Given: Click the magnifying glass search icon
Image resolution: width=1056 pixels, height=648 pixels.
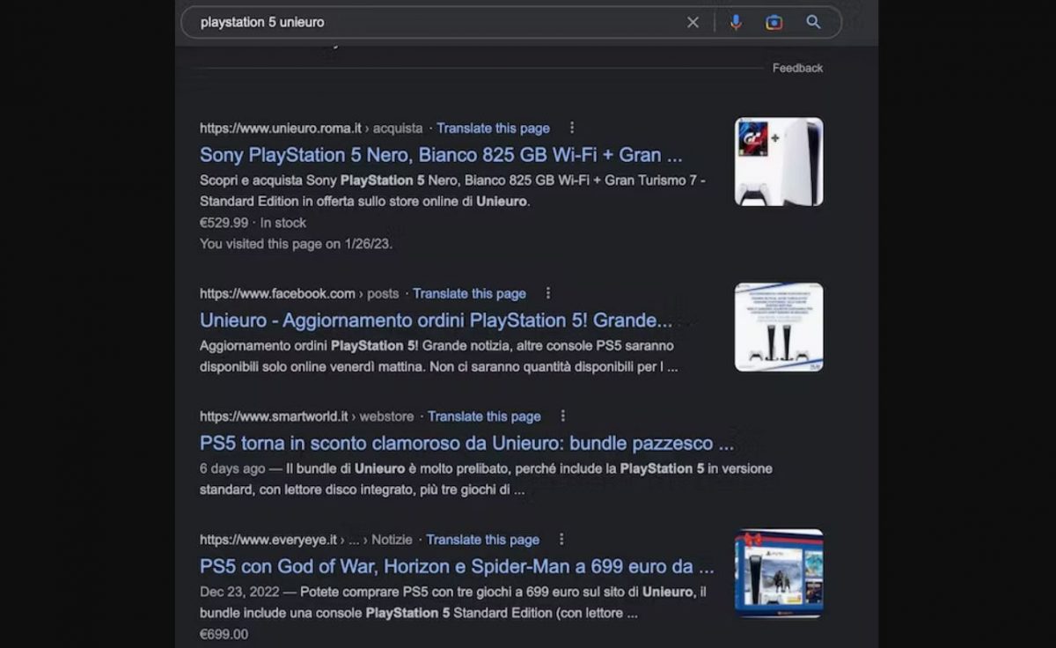Looking at the screenshot, I should click(813, 22).
